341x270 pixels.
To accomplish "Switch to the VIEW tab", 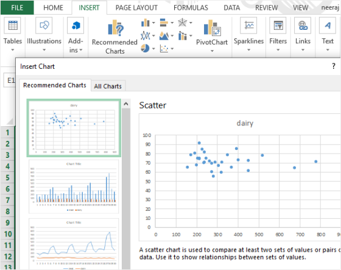I will pyautogui.click(x=300, y=8).
